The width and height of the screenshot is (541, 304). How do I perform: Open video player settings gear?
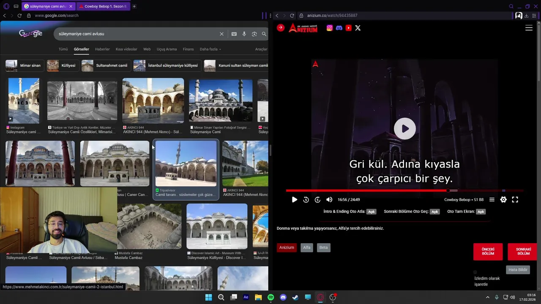503,200
